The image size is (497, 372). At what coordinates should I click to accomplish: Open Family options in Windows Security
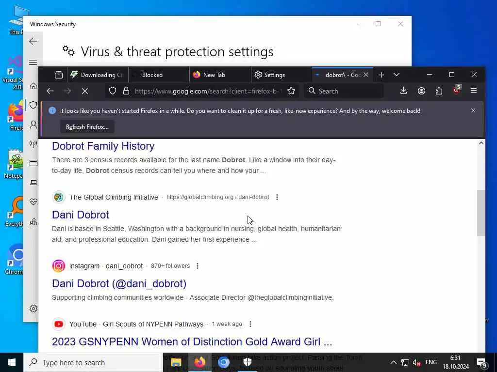(x=33, y=222)
